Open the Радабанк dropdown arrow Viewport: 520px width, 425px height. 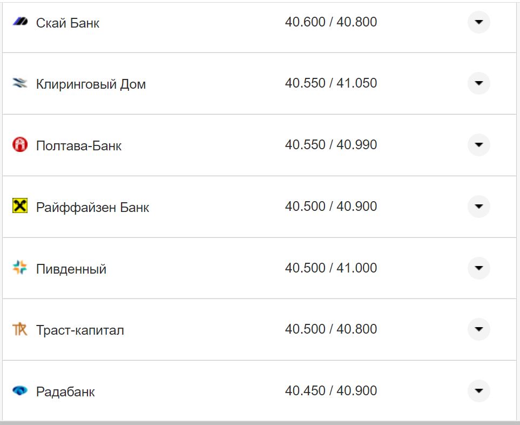tap(479, 390)
